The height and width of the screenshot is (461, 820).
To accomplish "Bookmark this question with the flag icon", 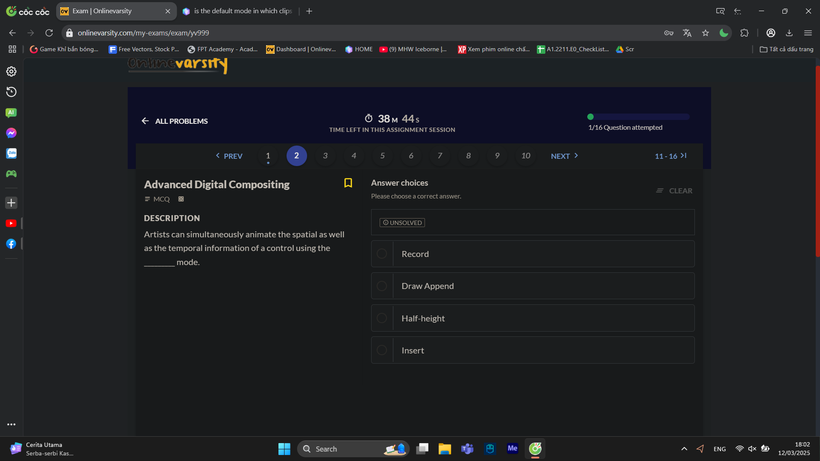I will (x=348, y=183).
